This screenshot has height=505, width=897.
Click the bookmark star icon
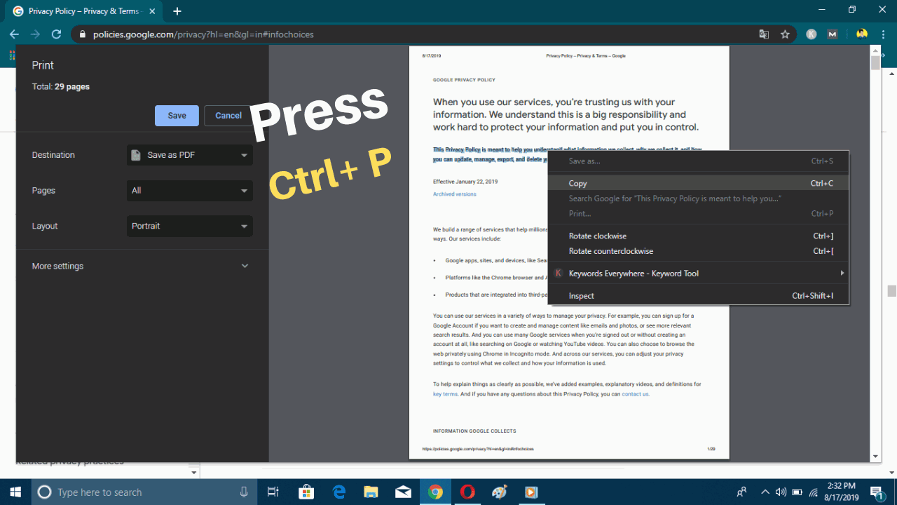point(785,34)
